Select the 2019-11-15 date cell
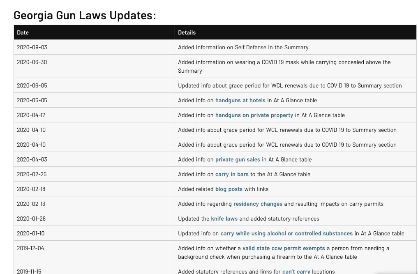 [x=95, y=269]
